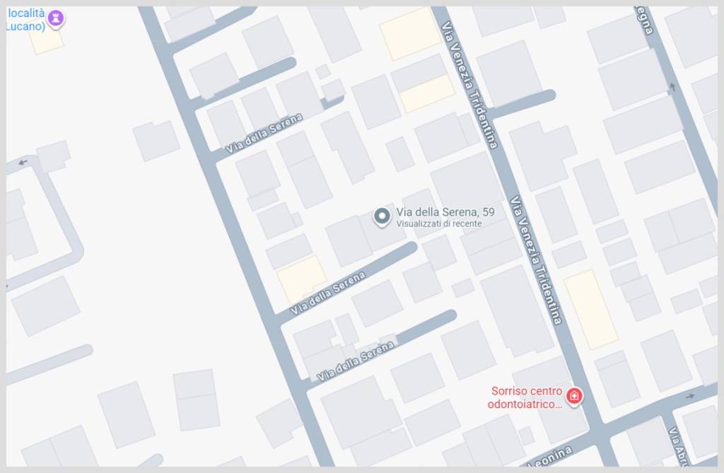Click the red Sorriso dental clinic pin

click(574, 397)
